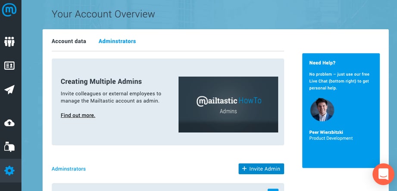Click the cloud upload sidebar icon
The width and height of the screenshot is (397, 191).
pyautogui.click(x=9, y=123)
